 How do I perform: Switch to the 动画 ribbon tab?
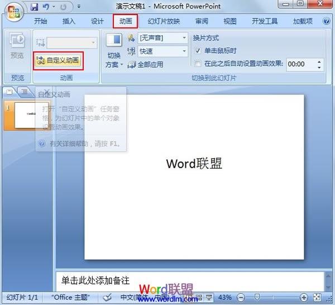[x=126, y=21]
